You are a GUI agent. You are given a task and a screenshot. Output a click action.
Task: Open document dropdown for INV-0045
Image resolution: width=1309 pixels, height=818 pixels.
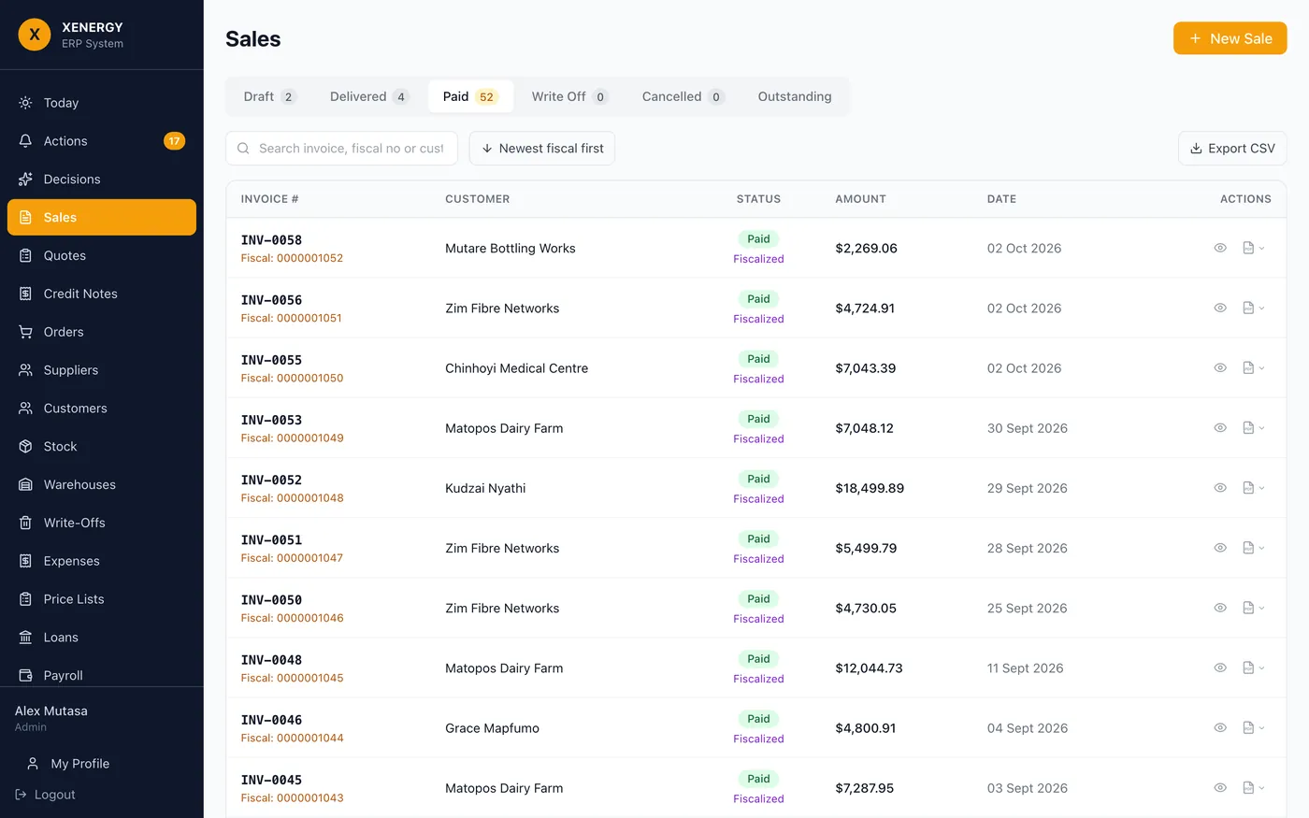pos(1253,788)
